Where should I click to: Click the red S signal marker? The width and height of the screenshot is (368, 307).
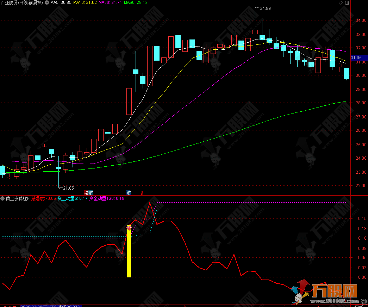(142, 193)
